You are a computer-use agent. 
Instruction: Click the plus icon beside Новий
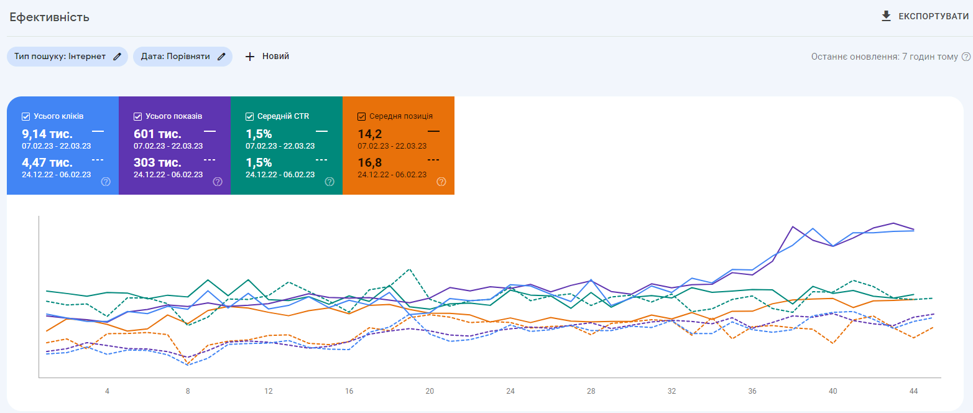tap(250, 57)
